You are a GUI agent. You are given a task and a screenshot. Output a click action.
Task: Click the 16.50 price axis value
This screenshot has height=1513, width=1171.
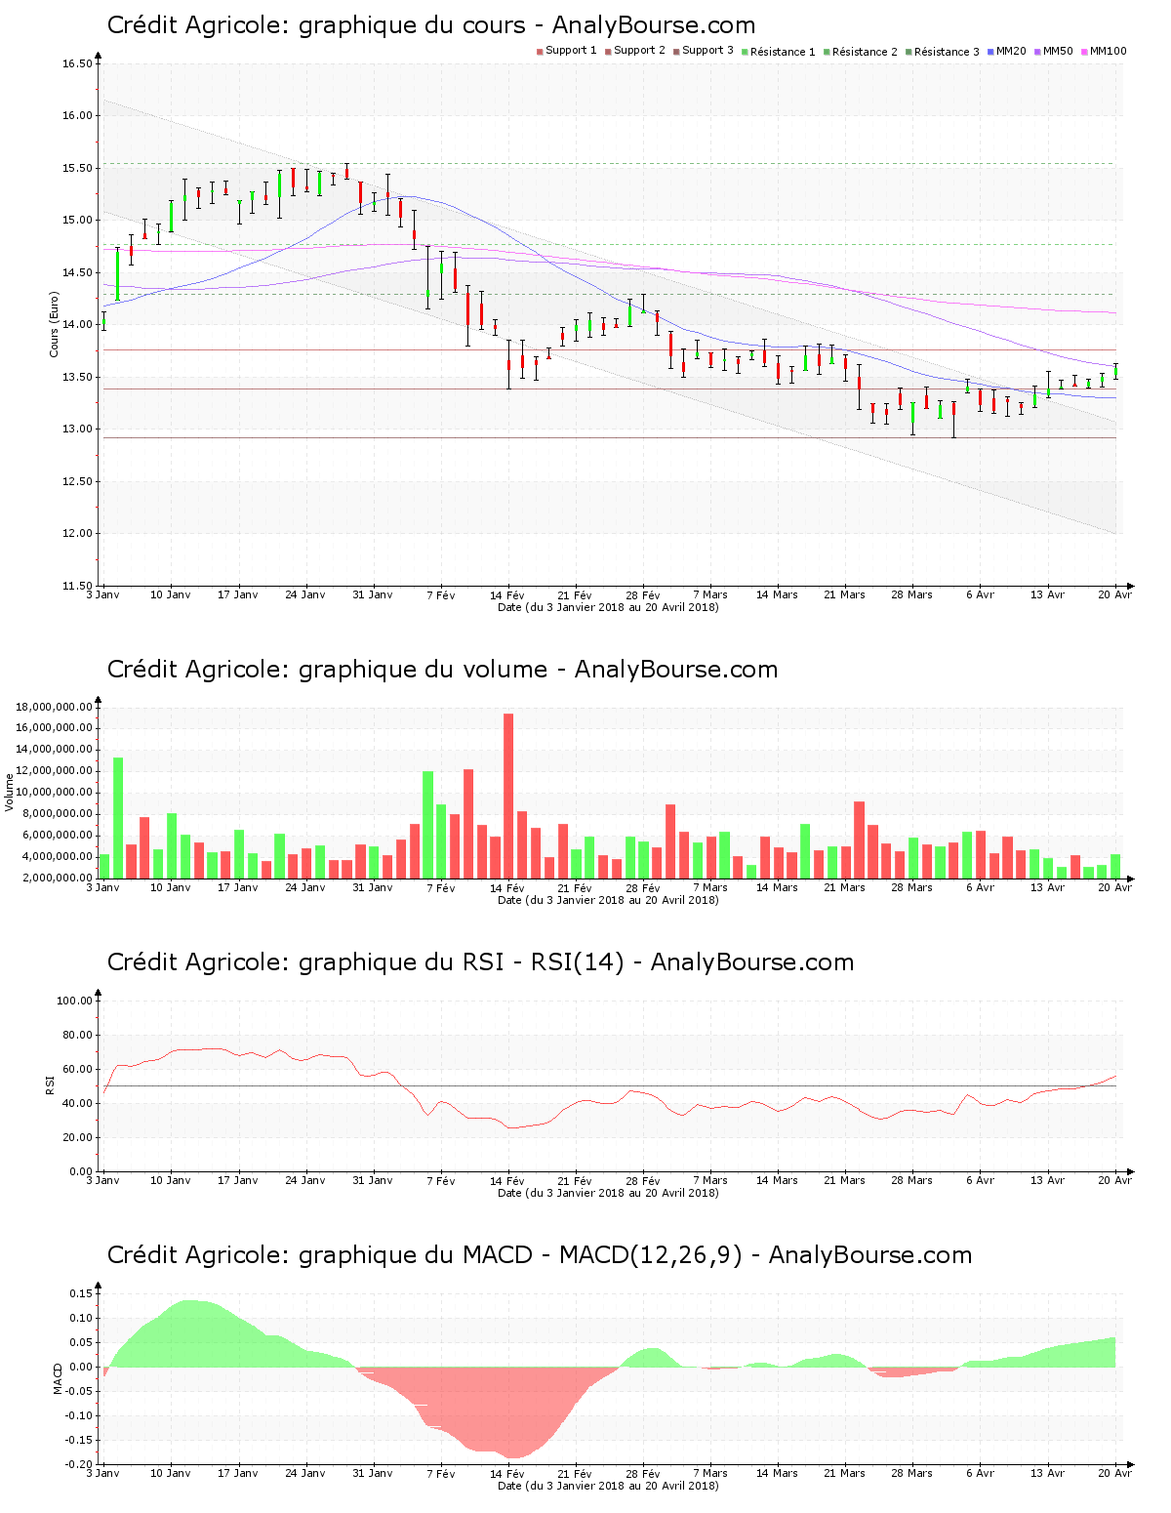[77, 64]
